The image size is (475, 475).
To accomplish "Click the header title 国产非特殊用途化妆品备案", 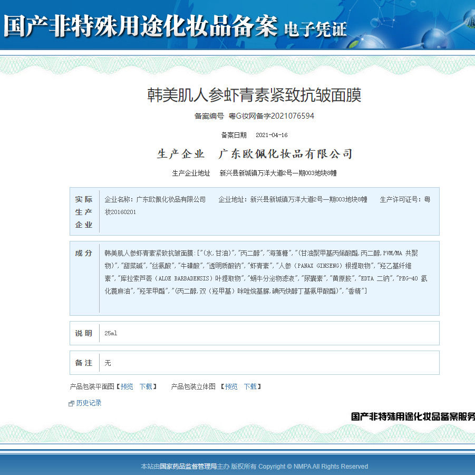I will [x=141, y=26].
